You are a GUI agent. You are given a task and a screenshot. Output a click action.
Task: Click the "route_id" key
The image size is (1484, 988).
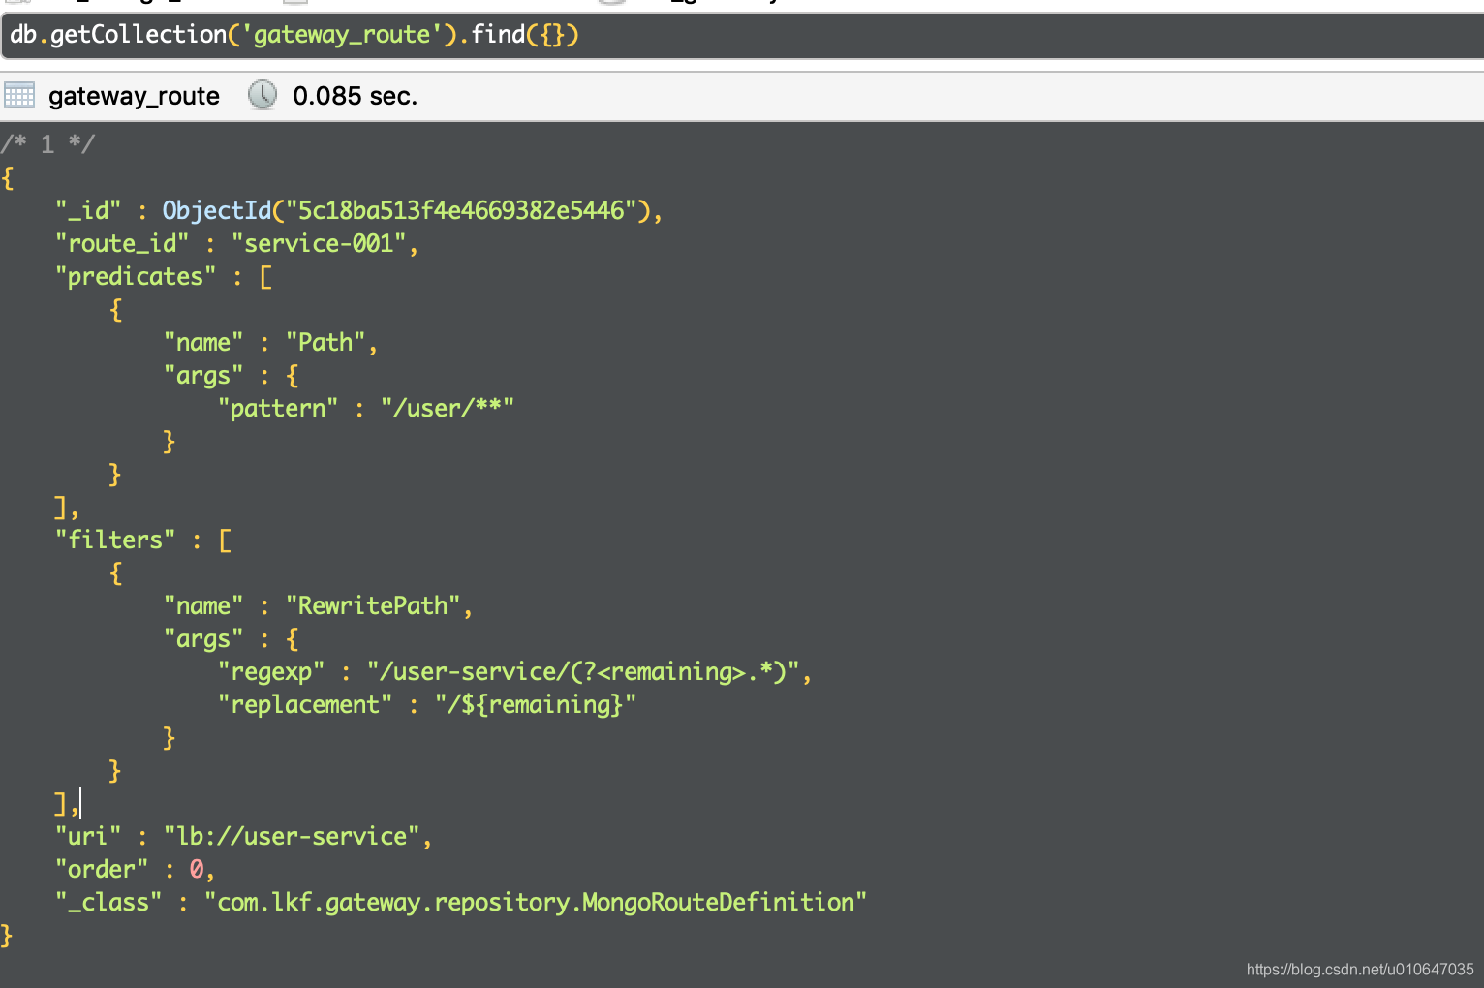pyautogui.click(x=122, y=244)
